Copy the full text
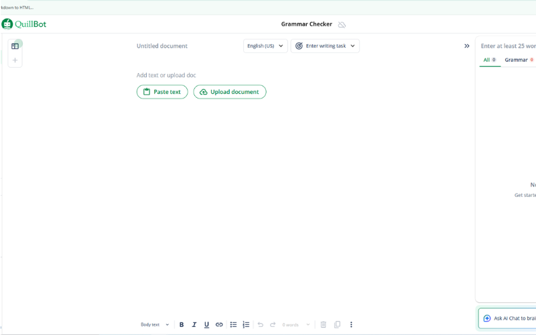The image size is (536, 335). tap(337, 324)
